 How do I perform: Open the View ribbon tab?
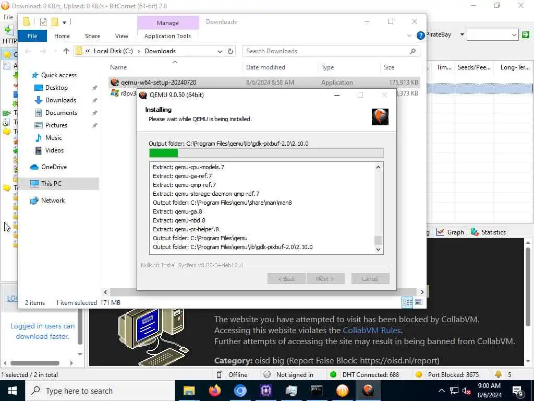pos(122,36)
